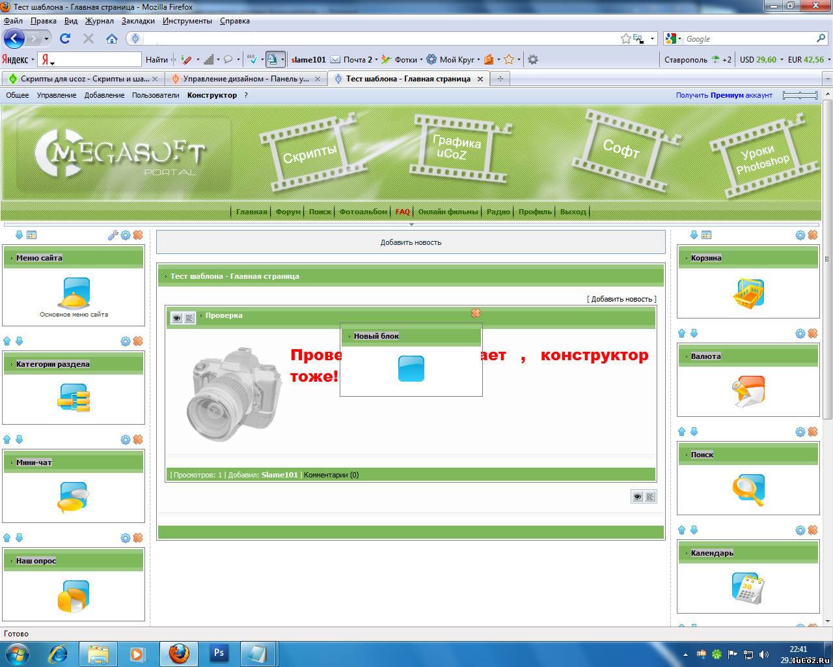The width and height of the screenshot is (833, 667).
Task: Open gear settings for Мини-чат block
Action: click(126, 440)
